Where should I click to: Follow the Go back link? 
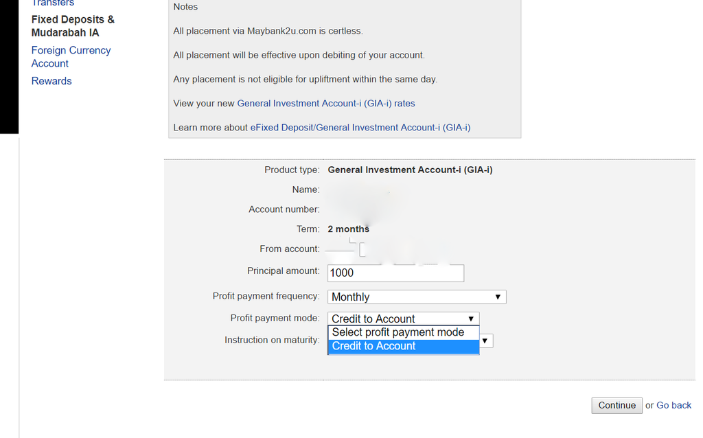tap(673, 405)
